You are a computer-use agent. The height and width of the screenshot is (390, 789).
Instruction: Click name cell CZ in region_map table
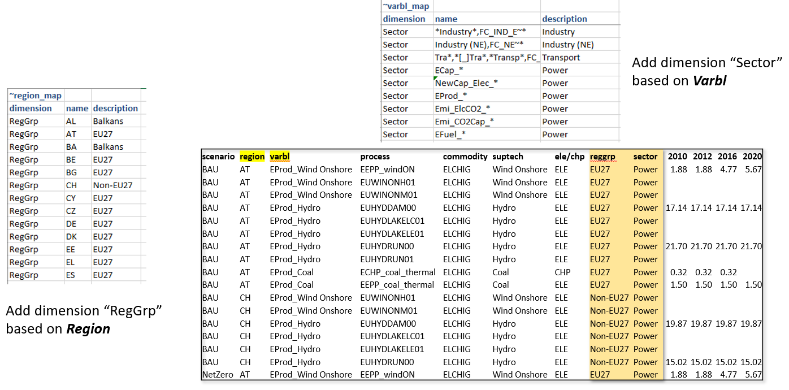pyautogui.click(x=77, y=211)
